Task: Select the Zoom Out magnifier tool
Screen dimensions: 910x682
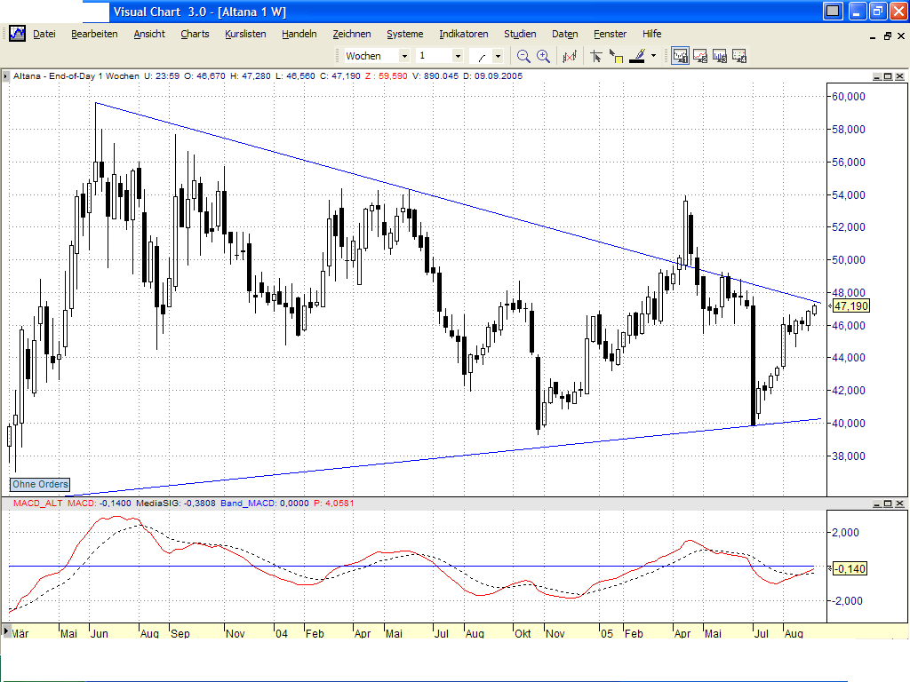Action: (x=523, y=55)
